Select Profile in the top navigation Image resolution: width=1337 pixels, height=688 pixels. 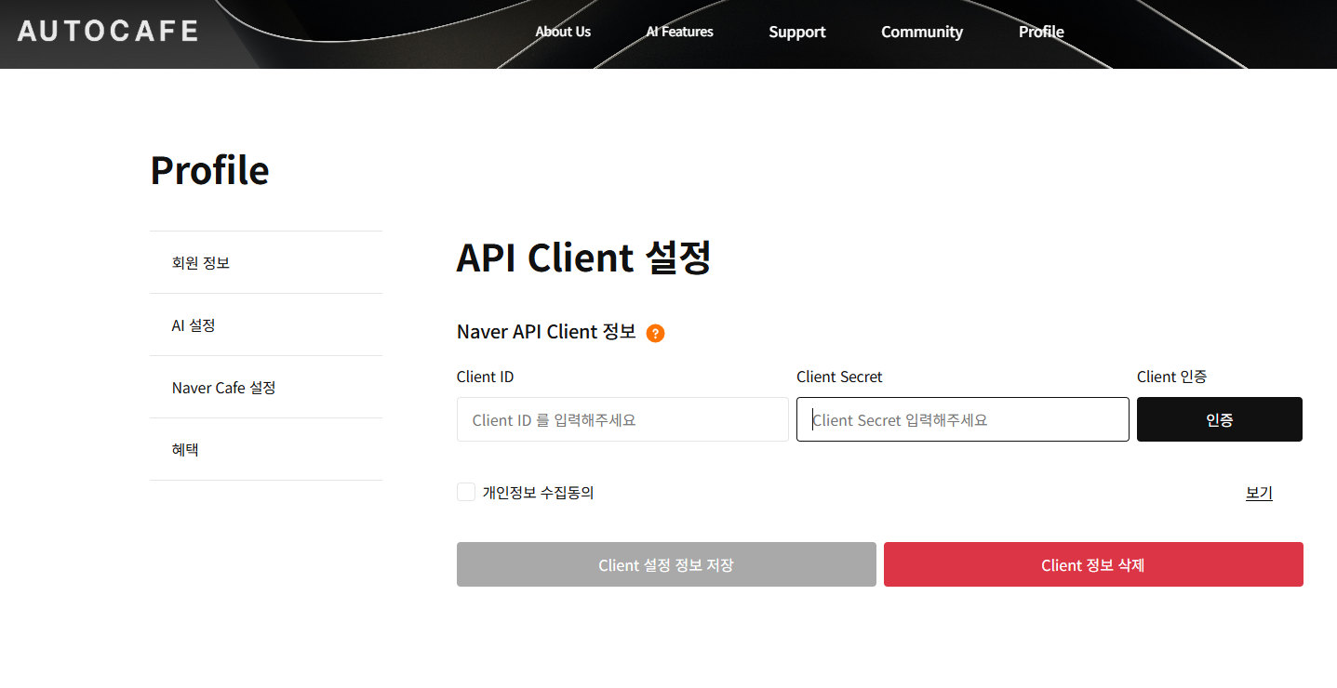point(1040,32)
